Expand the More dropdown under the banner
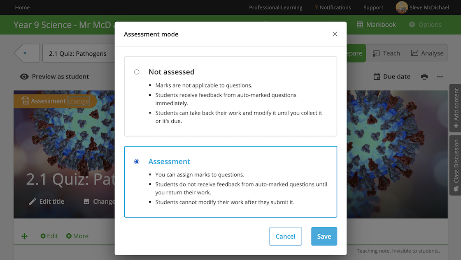The height and width of the screenshot is (260, 461). pos(77,236)
